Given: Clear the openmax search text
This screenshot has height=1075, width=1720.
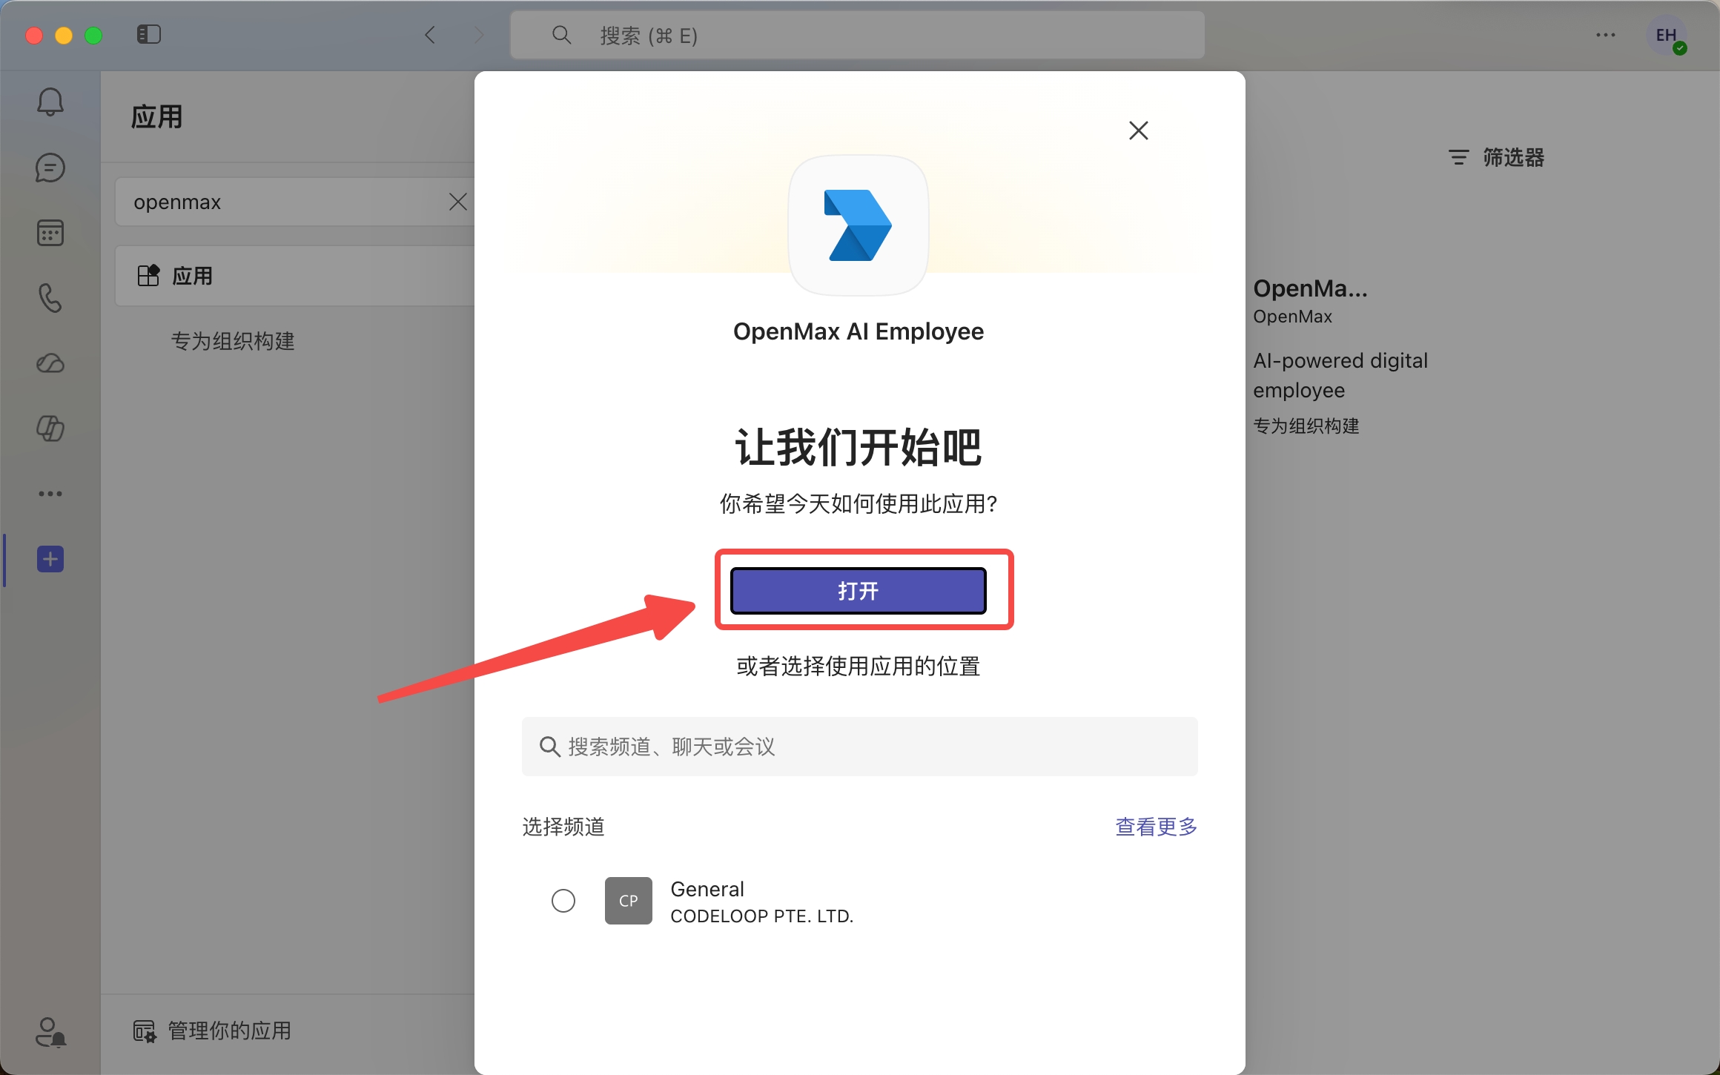Looking at the screenshot, I should tap(458, 202).
